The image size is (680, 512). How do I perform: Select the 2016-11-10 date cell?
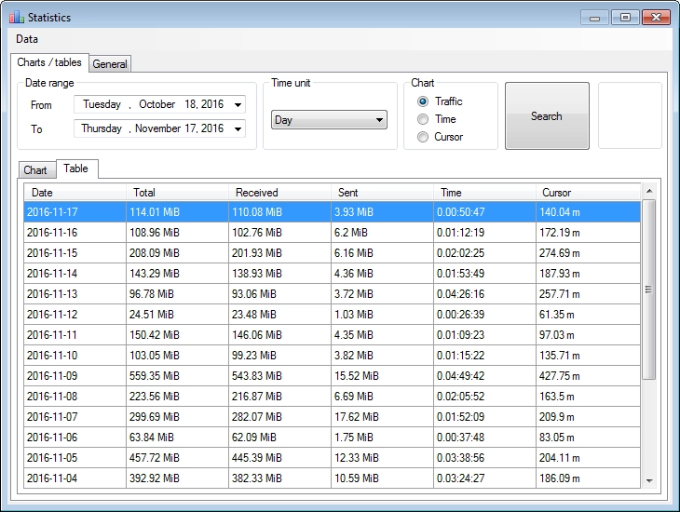tap(75, 356)
